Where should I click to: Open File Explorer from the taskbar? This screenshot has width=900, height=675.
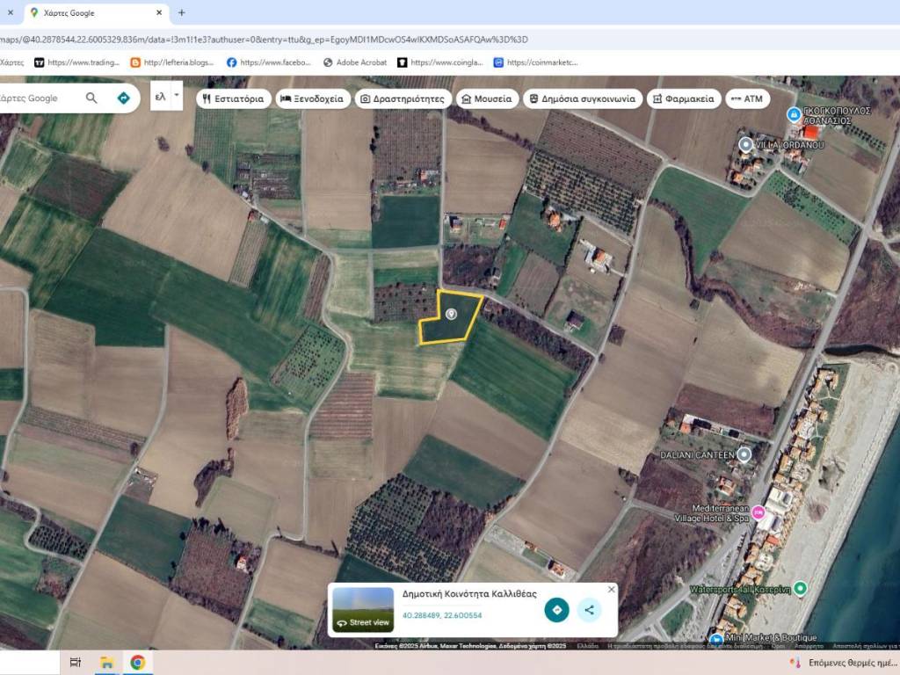point(106,662)
